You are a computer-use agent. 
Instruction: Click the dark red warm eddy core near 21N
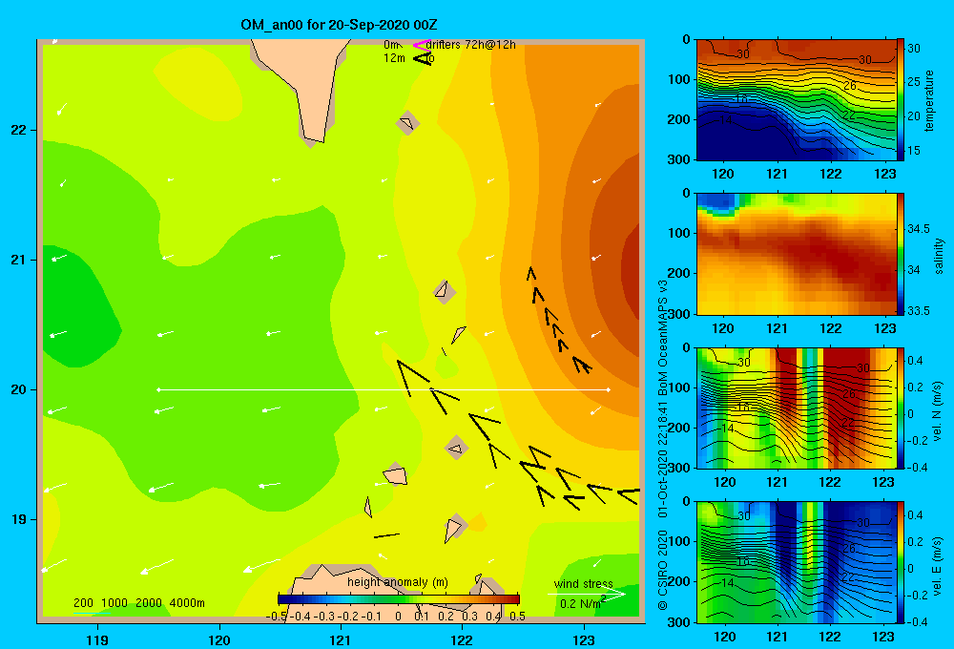click(631, 268)
